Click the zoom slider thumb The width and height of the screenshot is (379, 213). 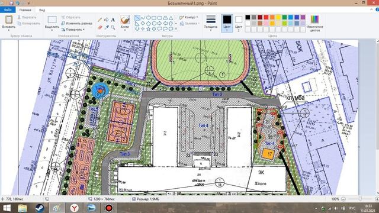360,199
